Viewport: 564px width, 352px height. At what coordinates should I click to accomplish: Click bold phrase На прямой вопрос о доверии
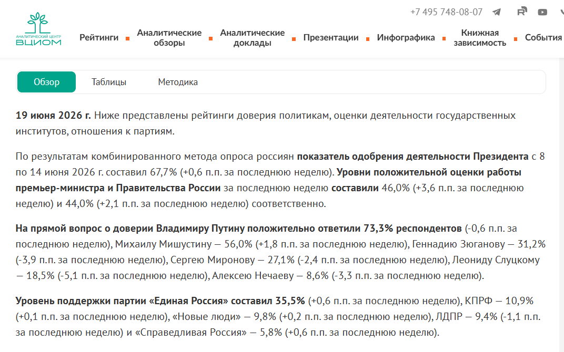click(x=85, y=229)
